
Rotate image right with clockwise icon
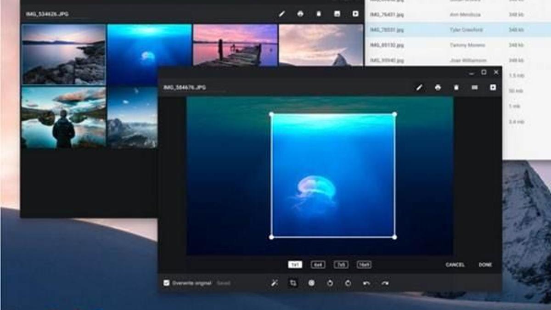348,283
